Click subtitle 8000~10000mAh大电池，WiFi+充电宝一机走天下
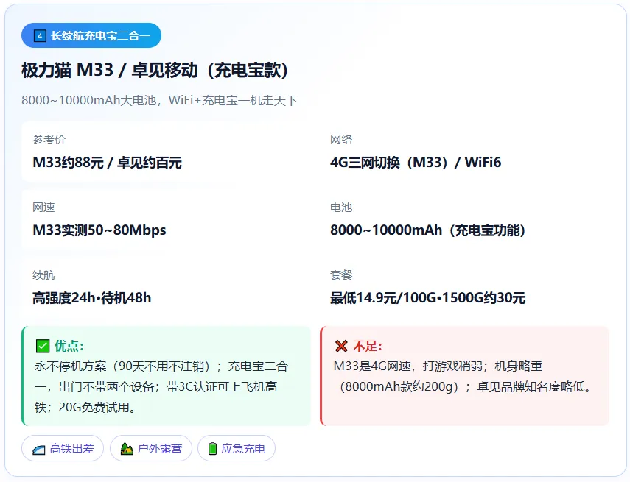Screen dimensions: 630x482 click(159, 100)
